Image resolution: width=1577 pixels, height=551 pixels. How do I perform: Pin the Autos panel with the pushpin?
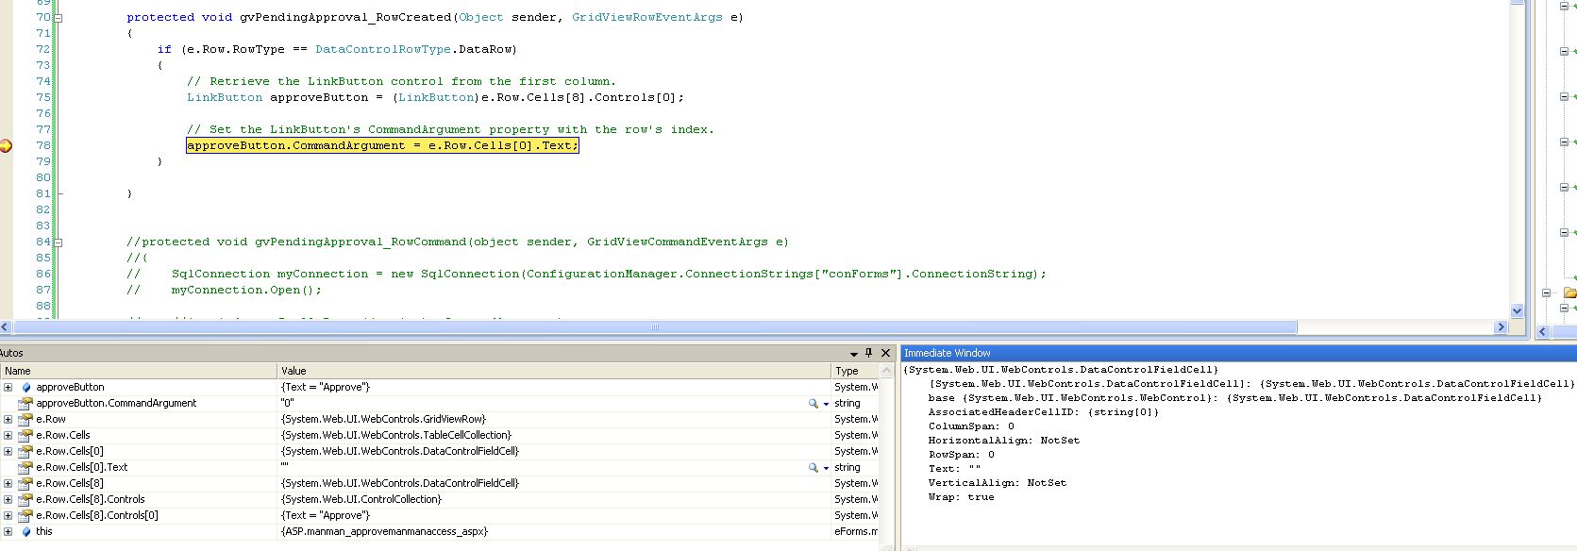pos(869,353)
